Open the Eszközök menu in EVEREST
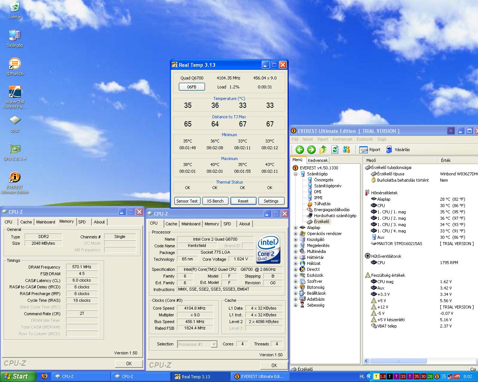Image resolution: width=478 pixels, height=382 pixels. 365,139
